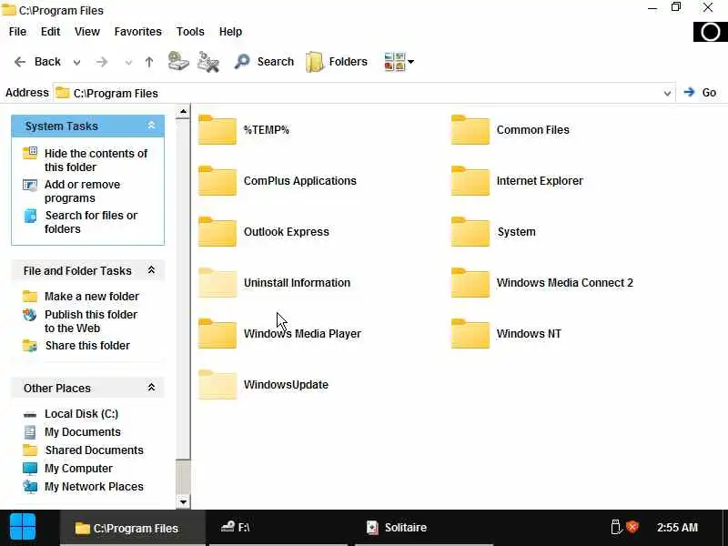Viewport: 728px width, 546px height.
Task: Click the scroll down arrow in task pane
Action: point(183,502)
